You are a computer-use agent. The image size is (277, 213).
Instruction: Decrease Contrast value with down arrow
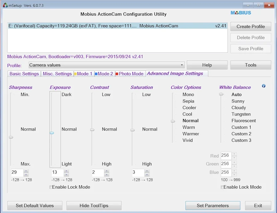pyautogui.click(x=106, y=174)
